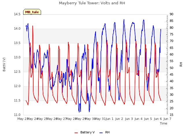Viewport: 185px width, 138px height.
Task: Click the red Battery V legend swatch
Action: [x=76, y=133]
